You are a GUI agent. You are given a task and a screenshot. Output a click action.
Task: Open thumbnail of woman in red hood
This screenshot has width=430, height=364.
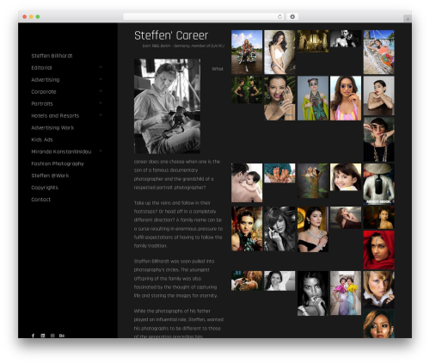(x=378, y=250)
